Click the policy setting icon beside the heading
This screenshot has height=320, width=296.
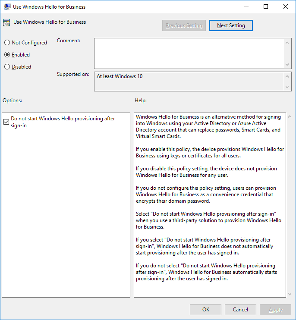point(7,22)
